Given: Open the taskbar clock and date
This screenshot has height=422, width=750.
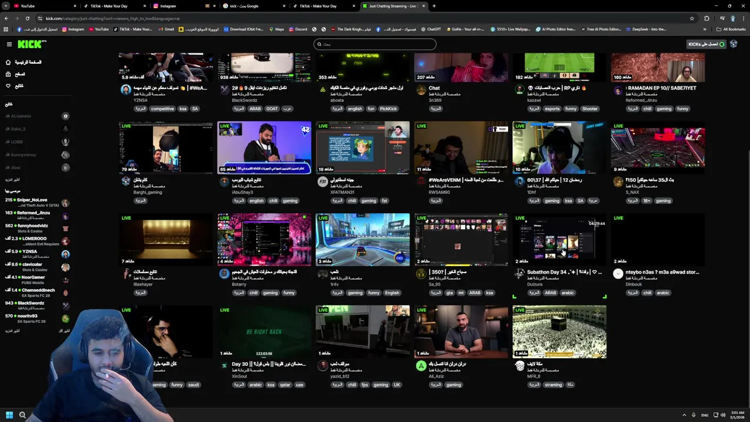Looking at the screenshot, I should point(738,415).
